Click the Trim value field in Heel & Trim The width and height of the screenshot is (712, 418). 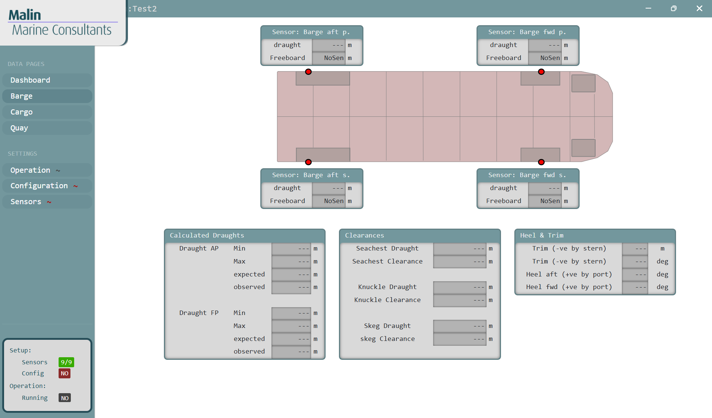click(x=635, y=248)
